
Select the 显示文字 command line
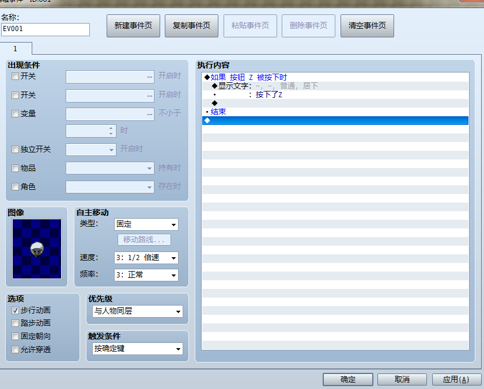coord(335,86)
